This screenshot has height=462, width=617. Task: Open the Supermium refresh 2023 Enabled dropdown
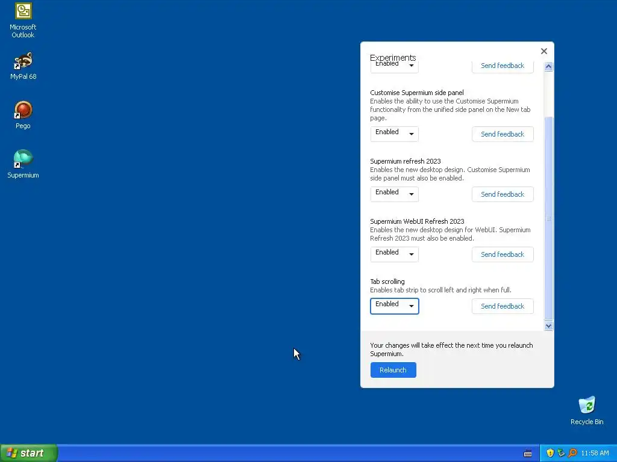[x=394, y=194]
